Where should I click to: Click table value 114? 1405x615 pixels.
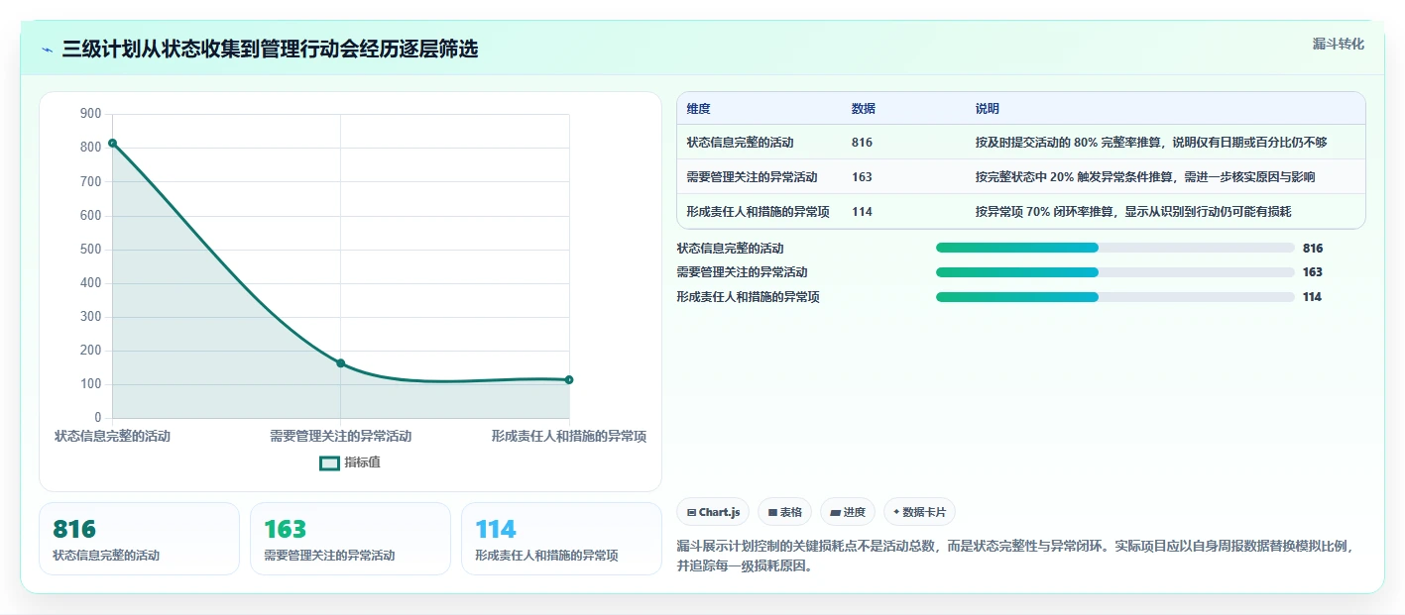point(862,211)
